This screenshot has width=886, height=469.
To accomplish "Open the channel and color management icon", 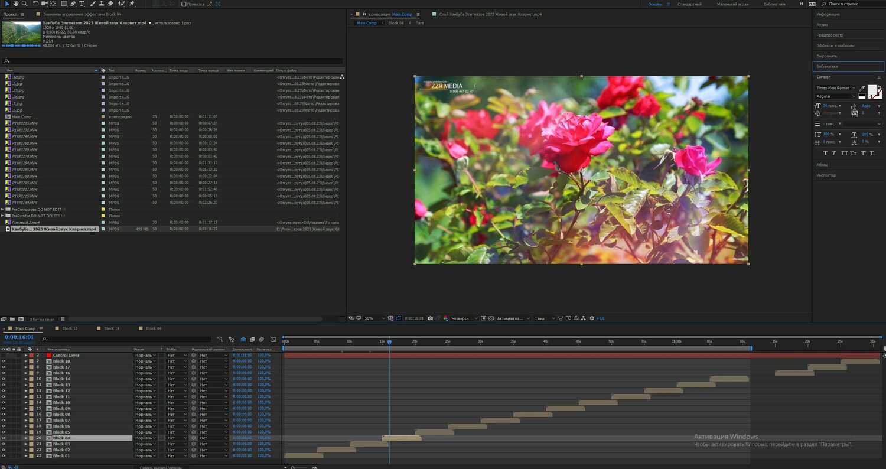I will pyautogui.click(x=445, y=318).
